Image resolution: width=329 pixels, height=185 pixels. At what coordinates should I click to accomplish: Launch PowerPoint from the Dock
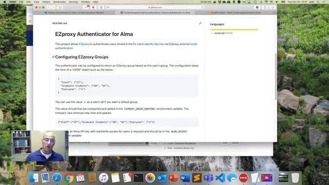[173, 178]
